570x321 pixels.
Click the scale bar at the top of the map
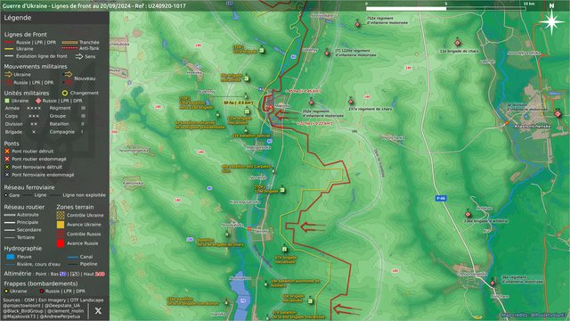[x=446, y=8]
